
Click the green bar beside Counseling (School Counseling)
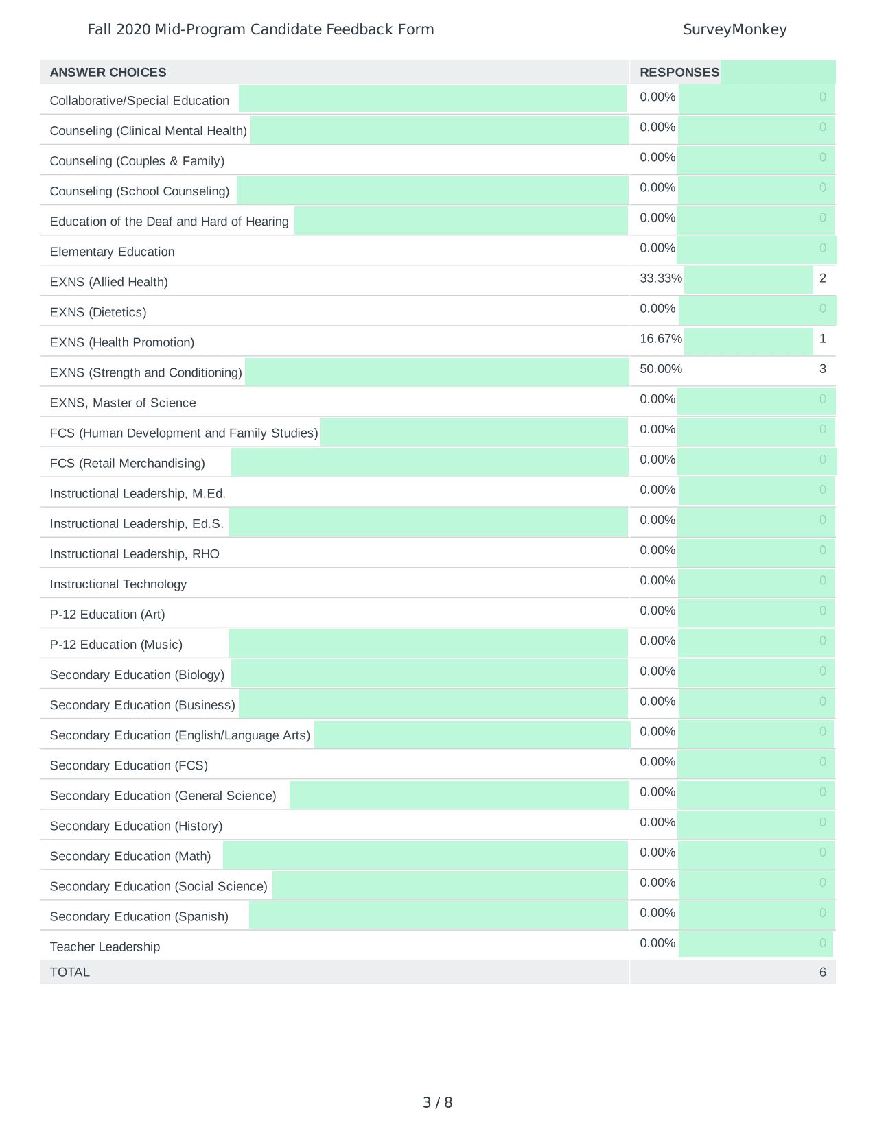[432, 191]
